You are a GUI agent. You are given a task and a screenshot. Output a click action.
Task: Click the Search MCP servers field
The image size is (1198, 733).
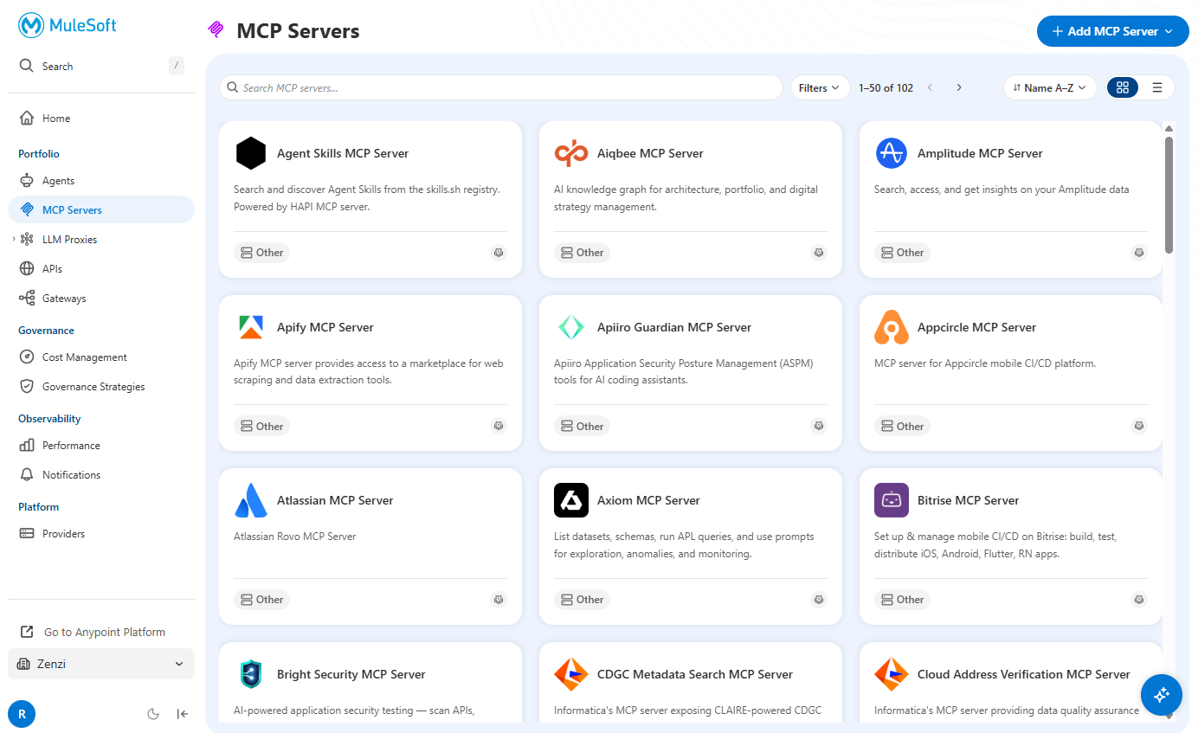(x=500, y=87)
